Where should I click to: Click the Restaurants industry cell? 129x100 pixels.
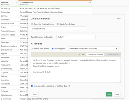click(x=9, y=65)
